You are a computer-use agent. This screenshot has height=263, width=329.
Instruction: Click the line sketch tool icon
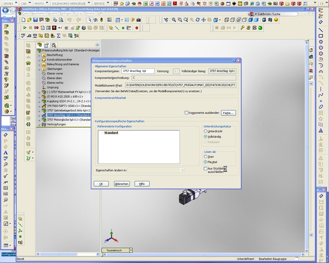[x=321, y=30]
